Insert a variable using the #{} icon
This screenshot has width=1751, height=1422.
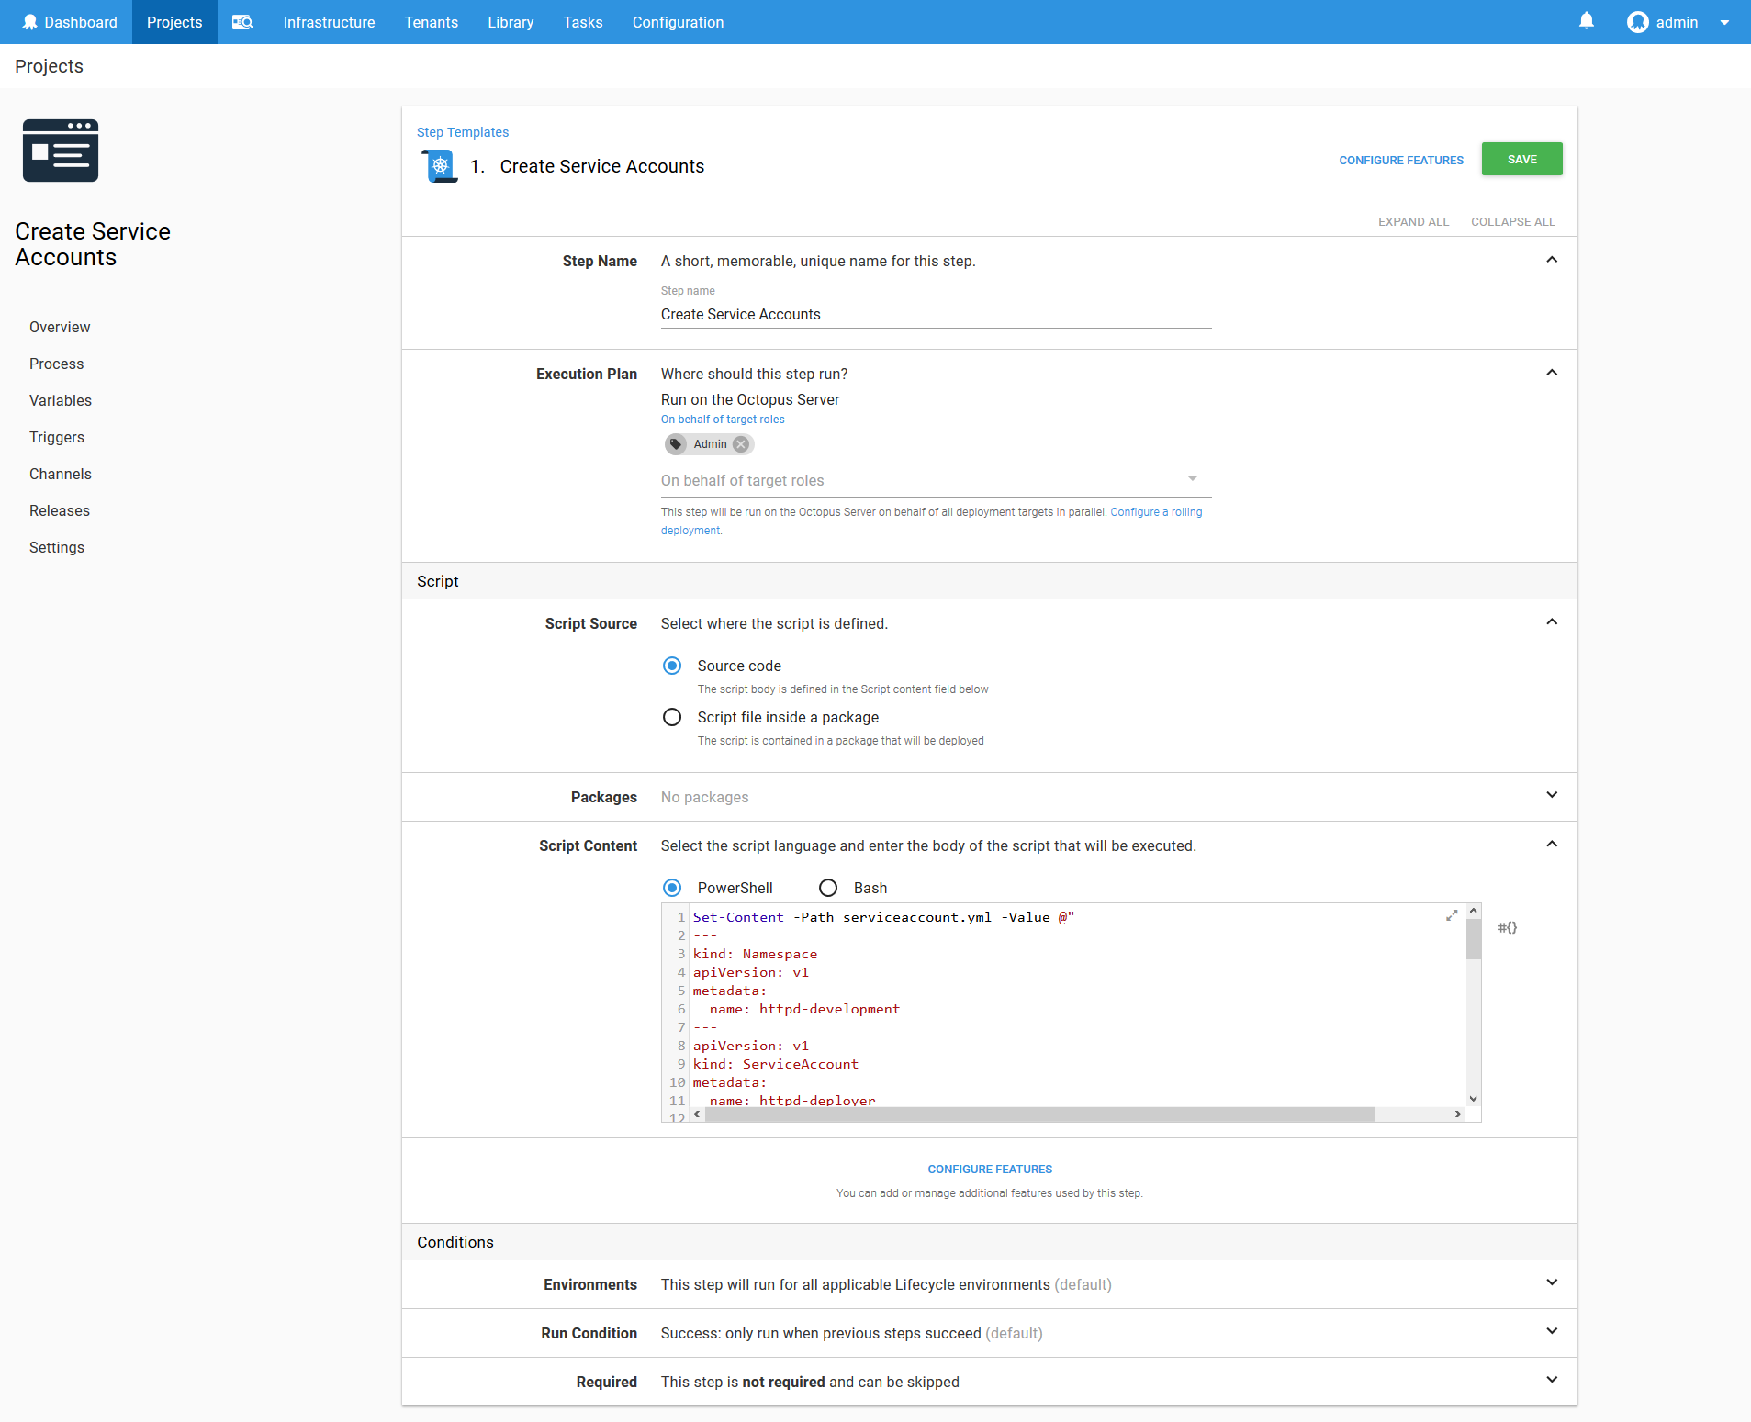click(1507, 927)
